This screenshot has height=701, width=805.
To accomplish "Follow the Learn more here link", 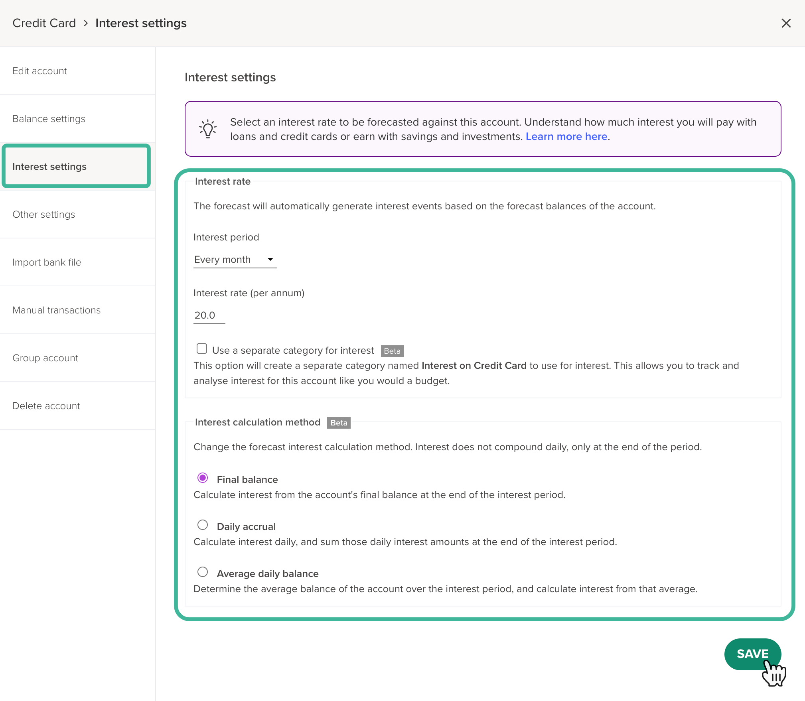I will tap(566, 136).
